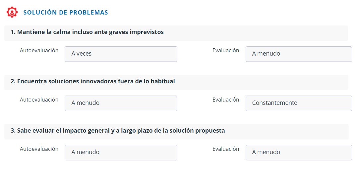Click the red gear section icon
The image size is (358, 169).
(x=12, y=12)
